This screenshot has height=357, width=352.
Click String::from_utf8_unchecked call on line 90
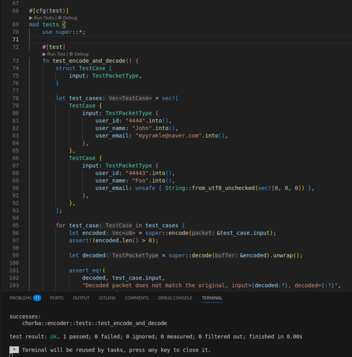[x=205, y=188]
